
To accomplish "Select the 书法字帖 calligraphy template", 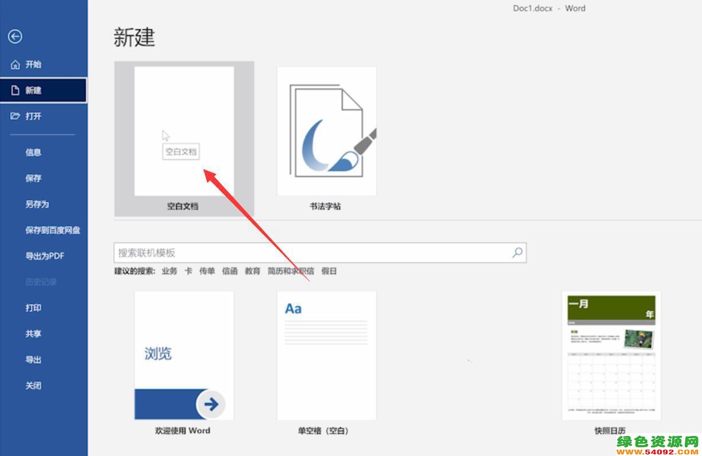I will click(x=326, y=131).
